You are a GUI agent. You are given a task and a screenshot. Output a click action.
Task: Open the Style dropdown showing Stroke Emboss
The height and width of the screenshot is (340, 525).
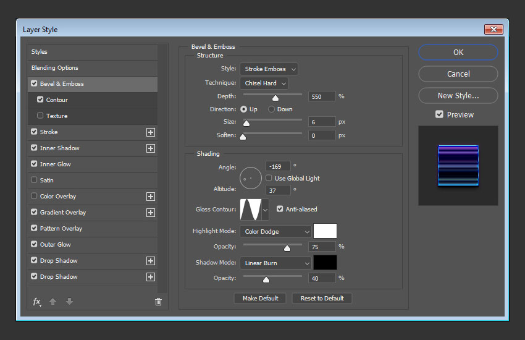pyautogui.click(x=269, y=69)
